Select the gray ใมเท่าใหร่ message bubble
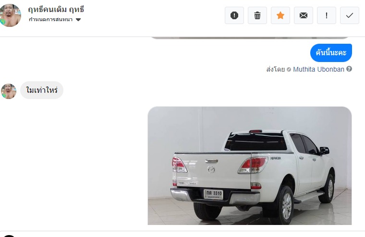Screen dimensions: 365x237 42,90
